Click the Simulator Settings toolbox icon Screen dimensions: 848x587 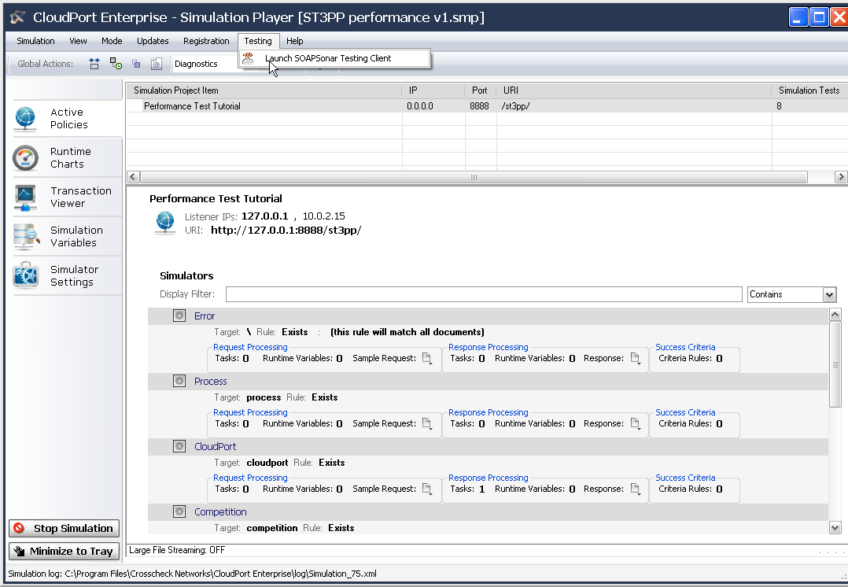coord(25,275)
